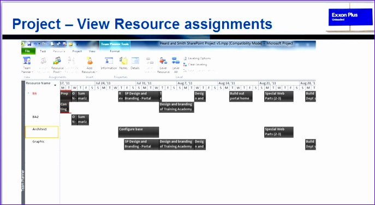Screen dimensions: 375x205
Task: Open Leveling Options
Action: tap(197, 58)
